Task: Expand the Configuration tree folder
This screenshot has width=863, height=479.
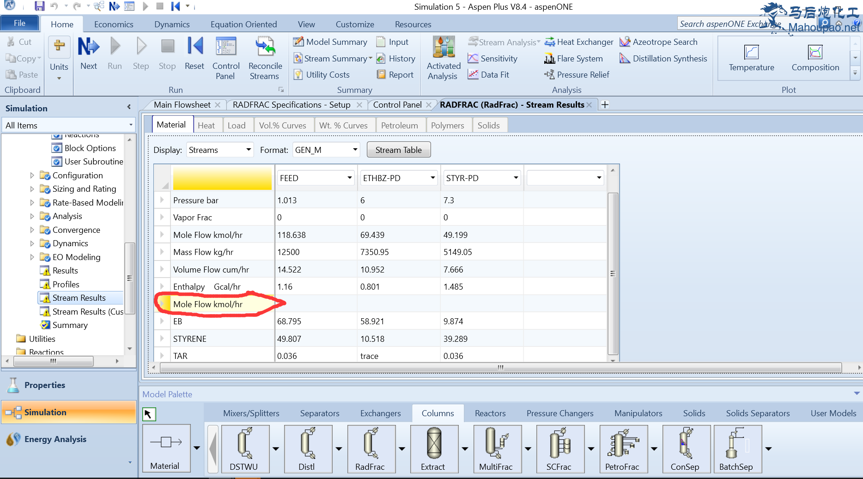Action: tap(32, 176)
